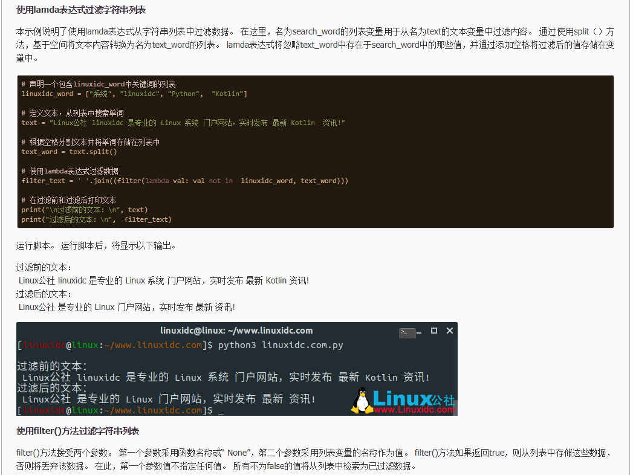Viewport: 633px width, 475px height.
Task: Click comment # 定义文本，从列表中搜索单词
Action: tap(73, 113)
